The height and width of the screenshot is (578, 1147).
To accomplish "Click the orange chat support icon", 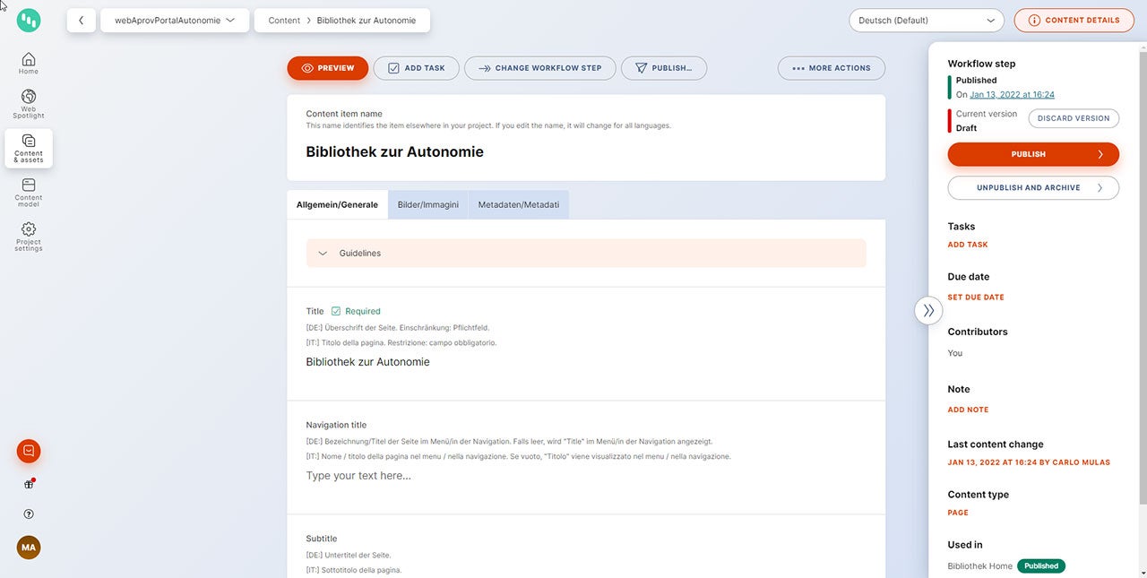I will (29, 451).
